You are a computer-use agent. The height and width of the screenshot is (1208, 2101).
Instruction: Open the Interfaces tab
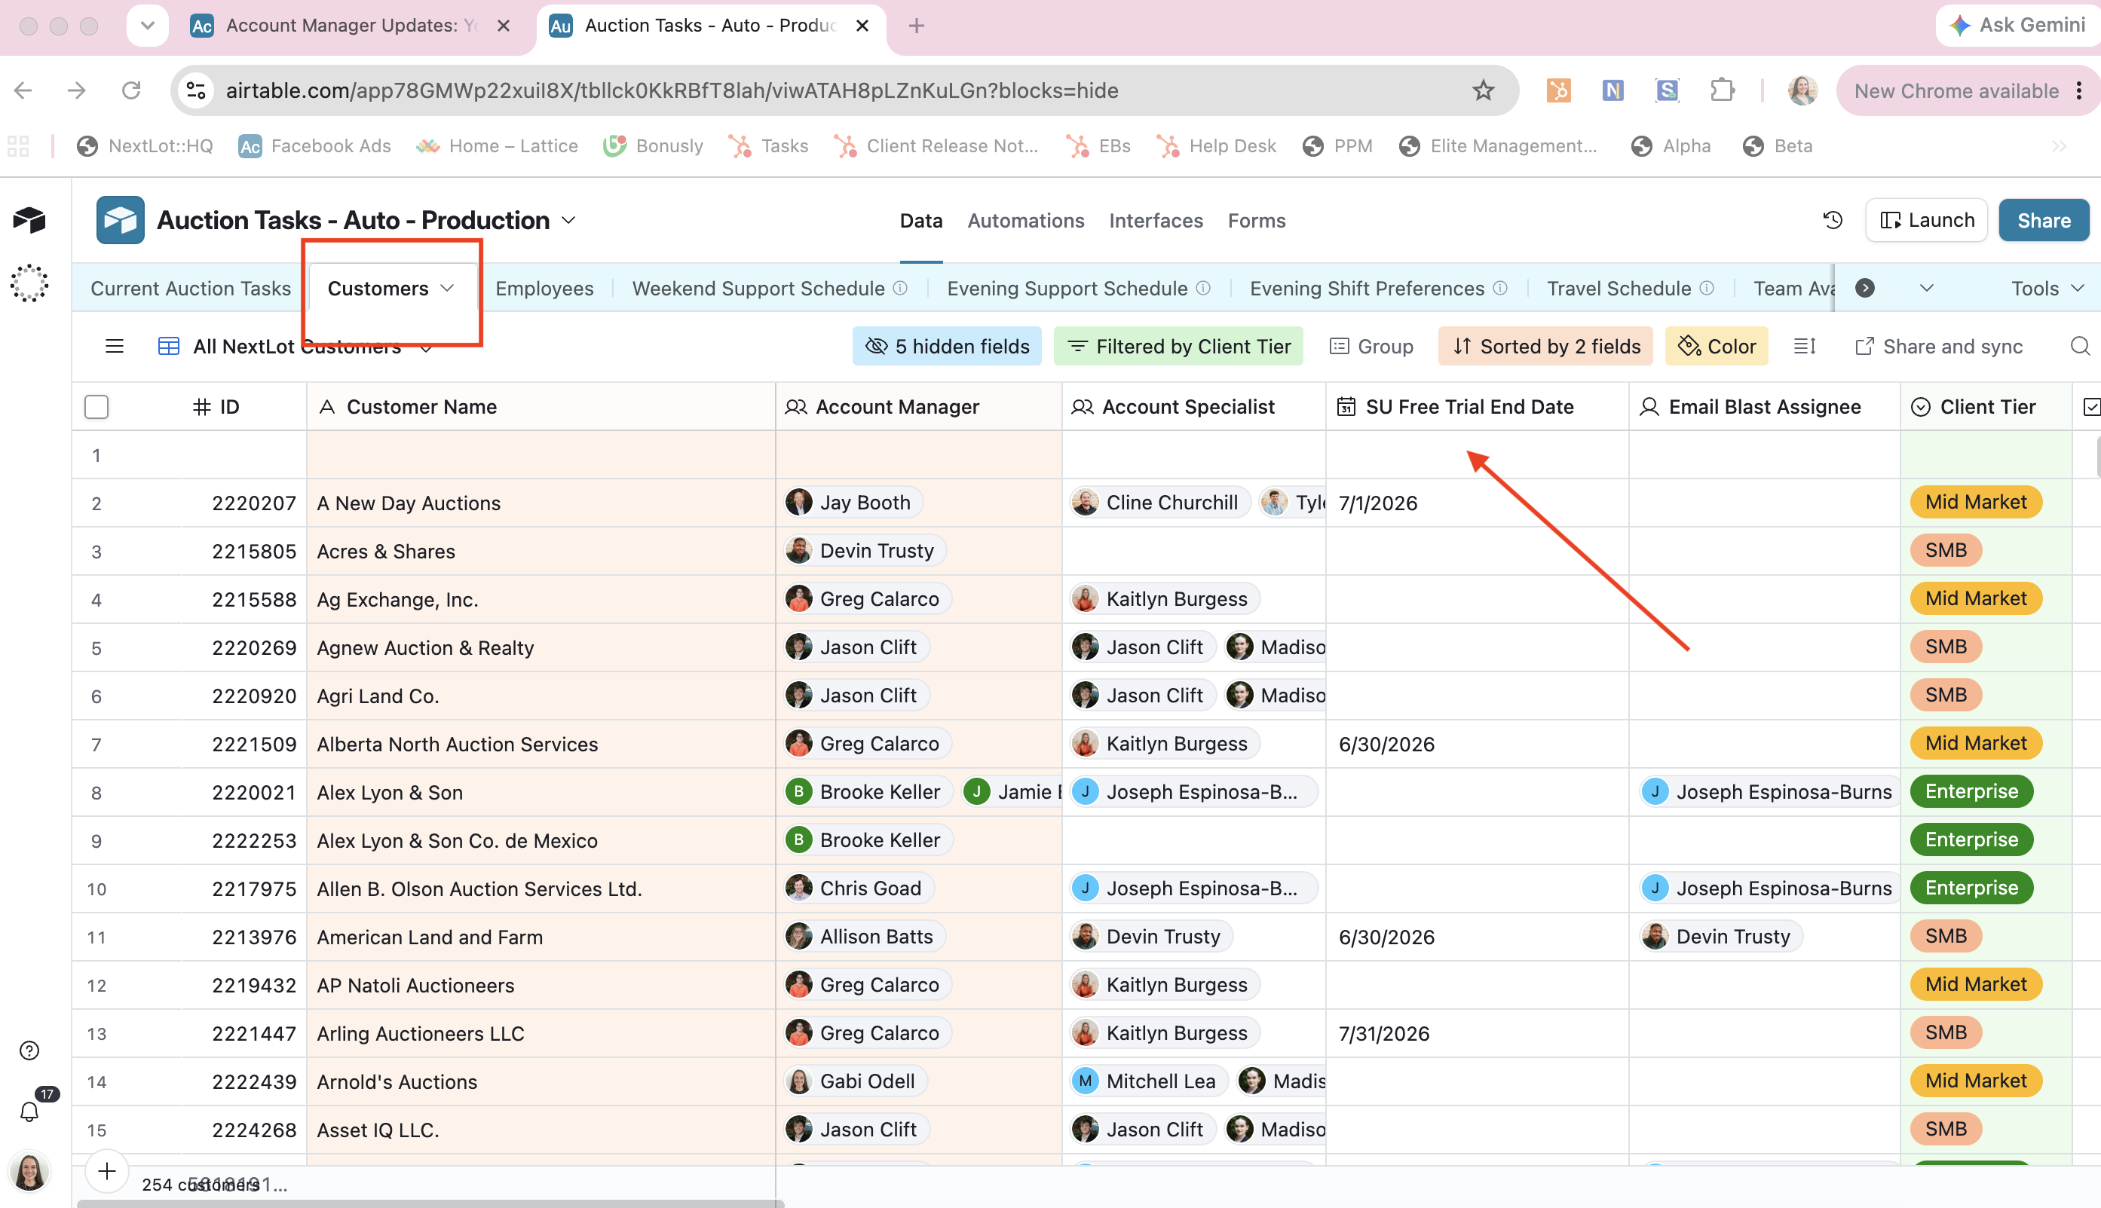point(1156,221)
